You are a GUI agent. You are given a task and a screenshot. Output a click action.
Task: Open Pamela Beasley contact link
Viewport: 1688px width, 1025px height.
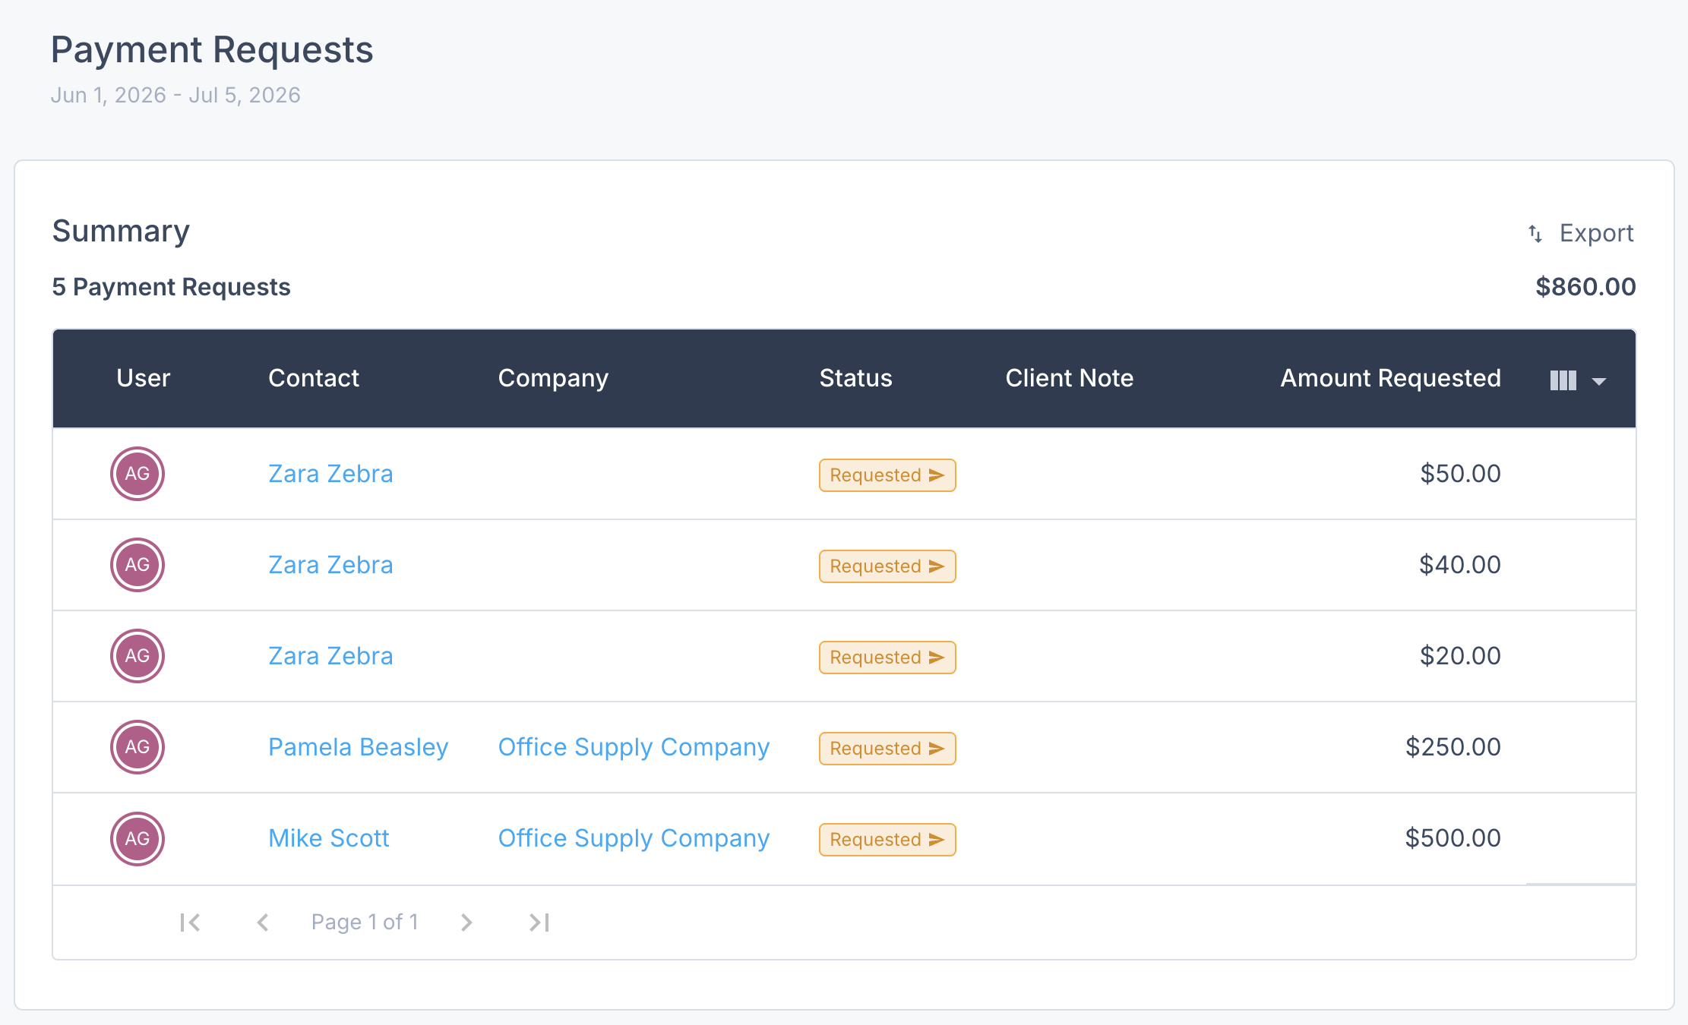359,747
